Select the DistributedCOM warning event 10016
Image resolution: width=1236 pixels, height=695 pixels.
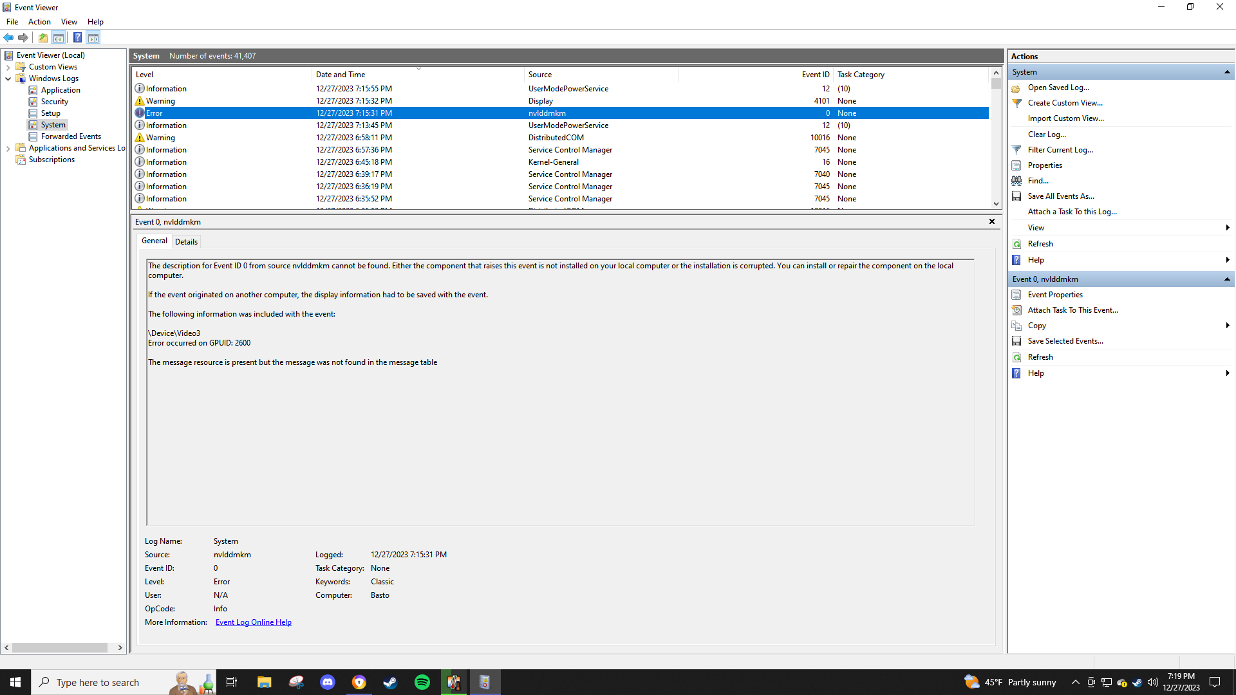tap(560, 138)
